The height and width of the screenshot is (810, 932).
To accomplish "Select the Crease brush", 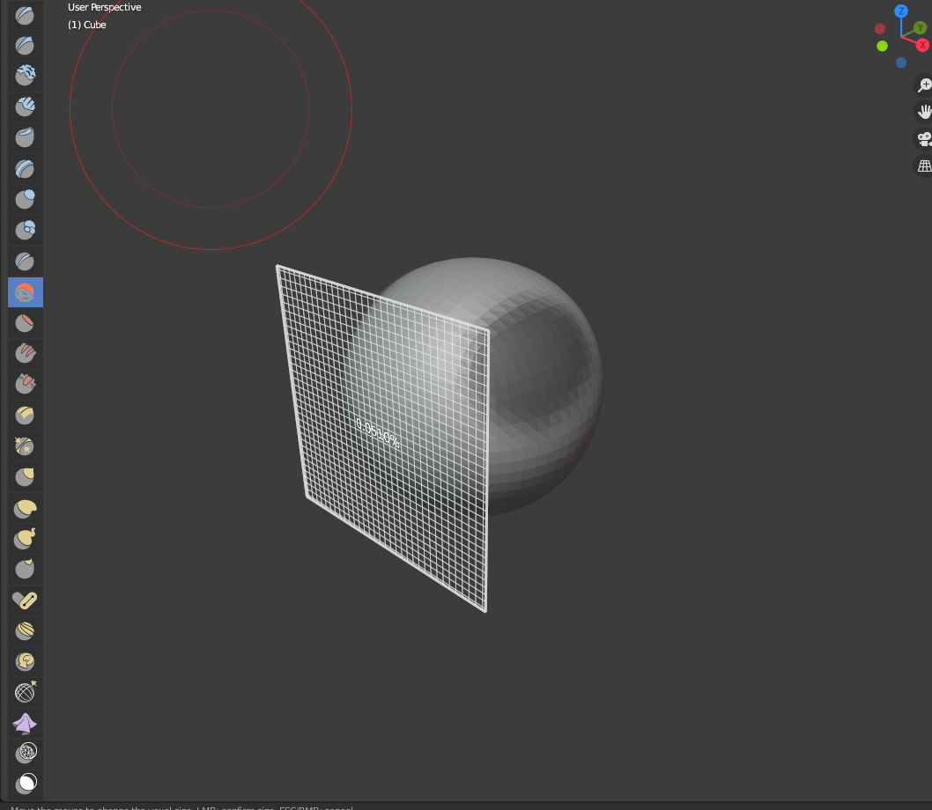I will point(25,261).
